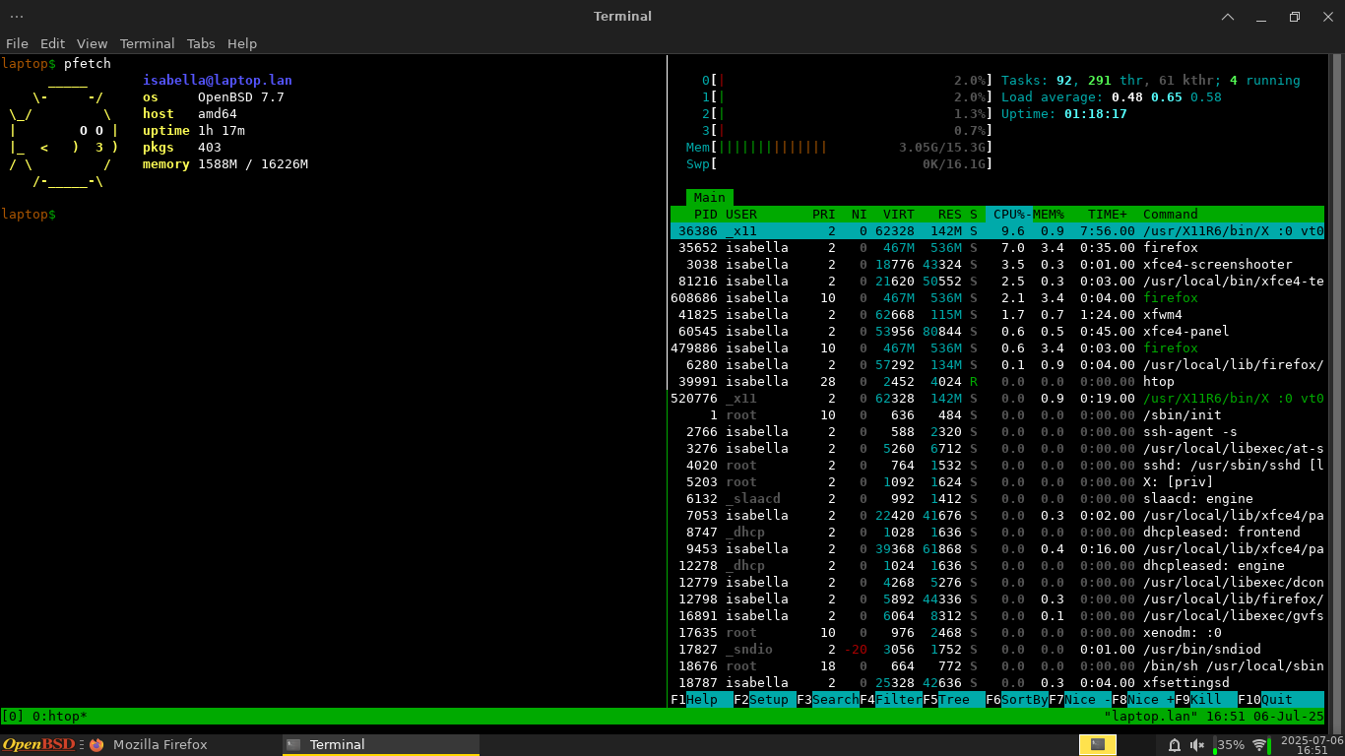1345x756 pixels.
Task: Click the 35% battery indicator
Action: pyautogui.click(x=1227, y=745)
